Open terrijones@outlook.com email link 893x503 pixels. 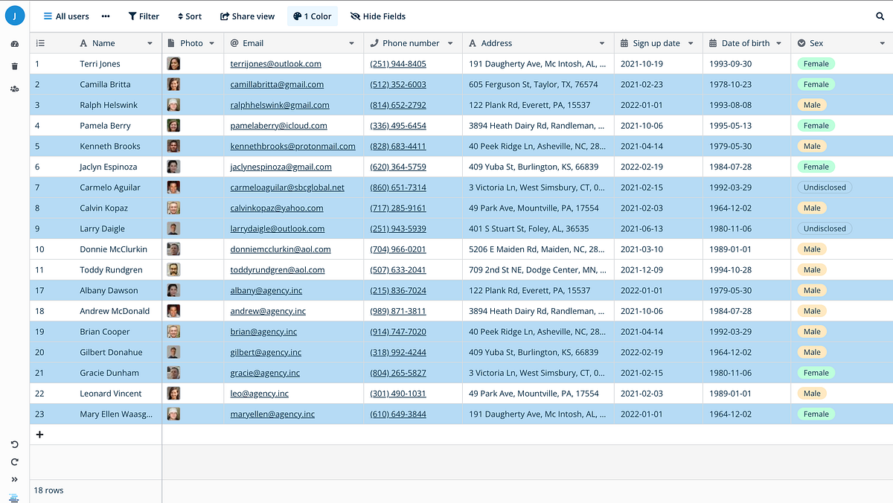point(277,63)
